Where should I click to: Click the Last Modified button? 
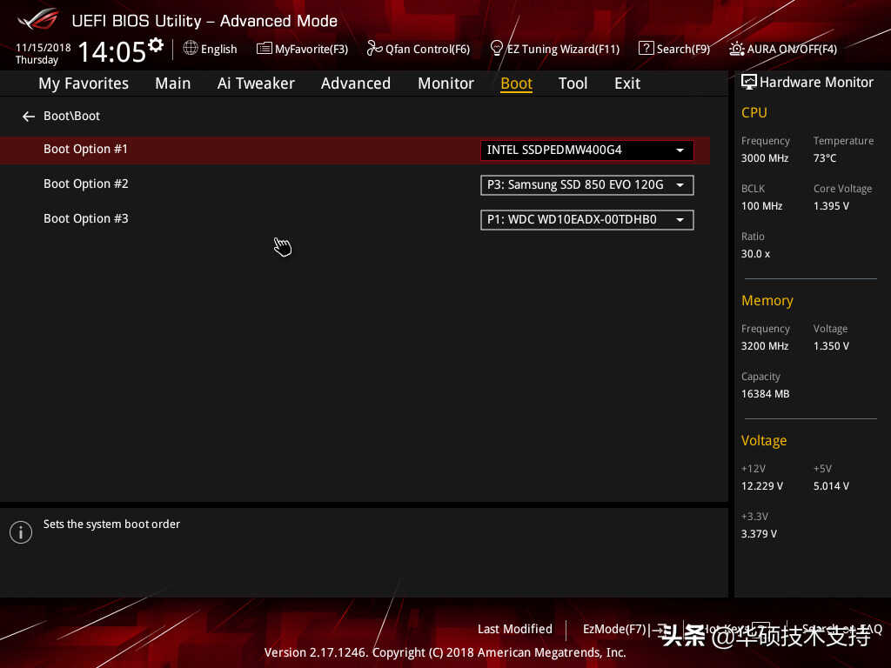(x=515, y=629)
